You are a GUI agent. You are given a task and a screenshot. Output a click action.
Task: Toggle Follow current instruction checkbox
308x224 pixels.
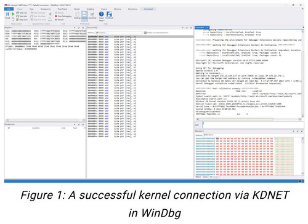(x=145, y=33)
